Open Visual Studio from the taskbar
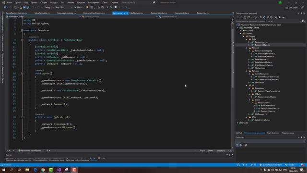Image resolution: width=307 pixels, height=173 pixels. [x=59, y=170]
